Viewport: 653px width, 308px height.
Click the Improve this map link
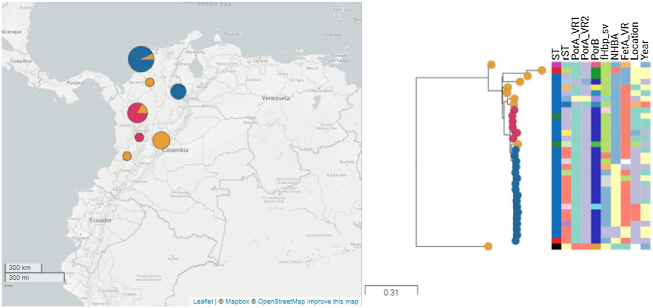[332, 301]
